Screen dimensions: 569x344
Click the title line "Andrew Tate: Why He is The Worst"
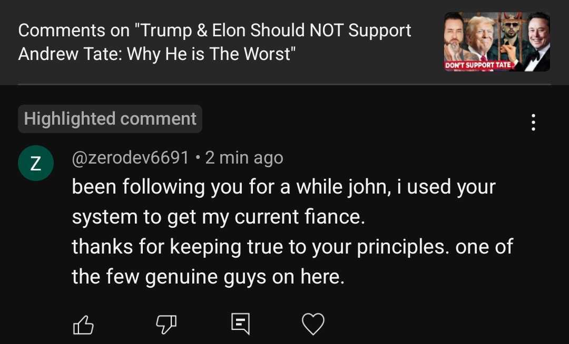tap(155, 54)
